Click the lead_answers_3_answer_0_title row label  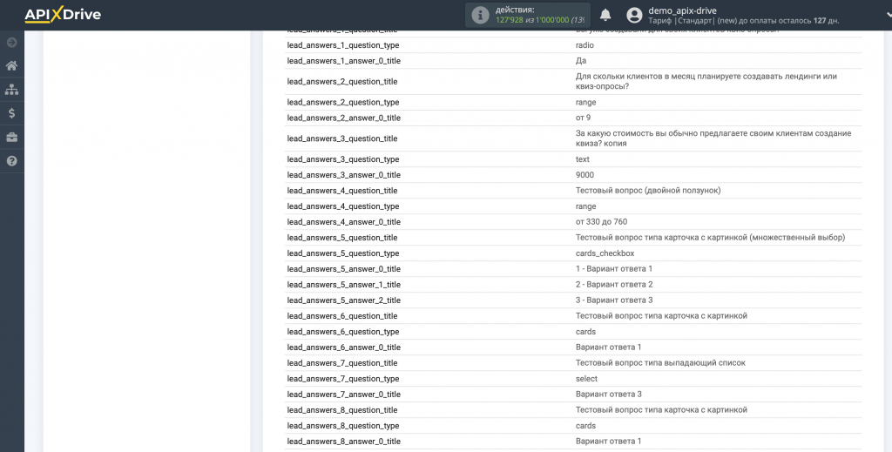tap(344, 175)
